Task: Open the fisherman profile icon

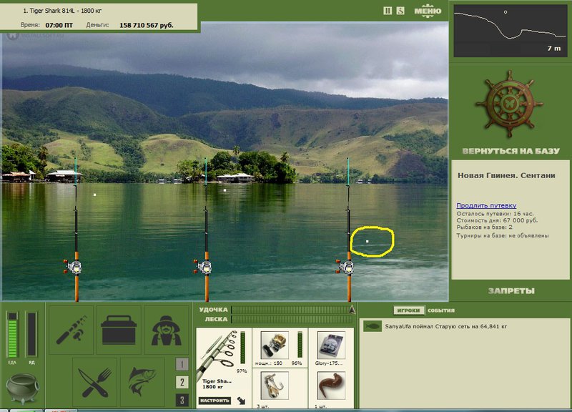Action: click(x=167, y=330)
